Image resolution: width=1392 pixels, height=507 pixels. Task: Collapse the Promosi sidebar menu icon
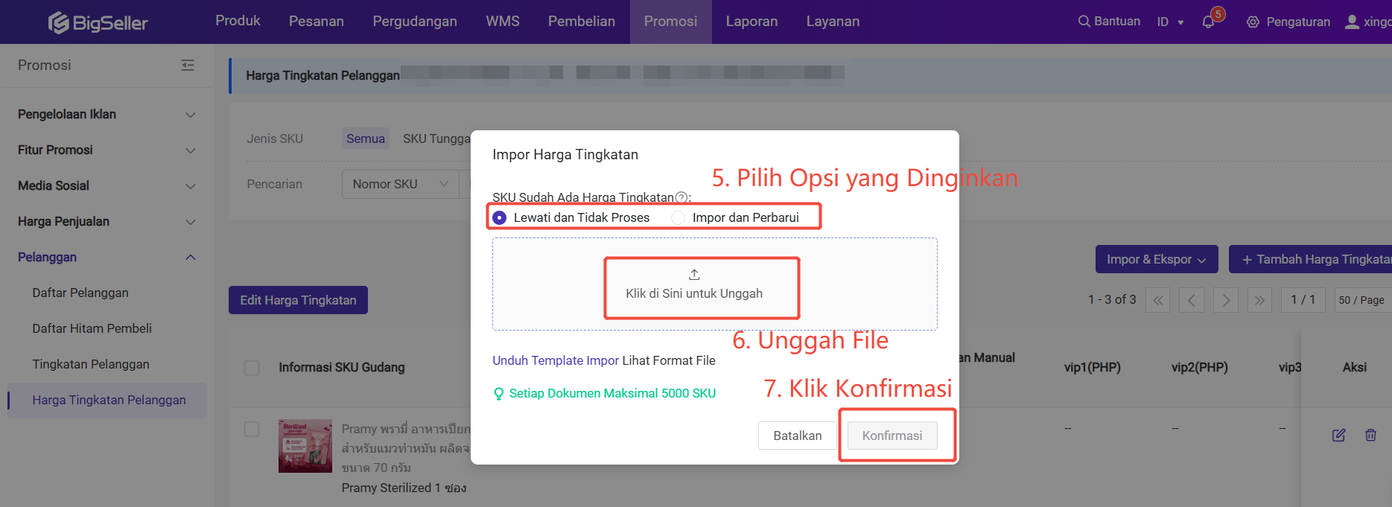[188, 66]
